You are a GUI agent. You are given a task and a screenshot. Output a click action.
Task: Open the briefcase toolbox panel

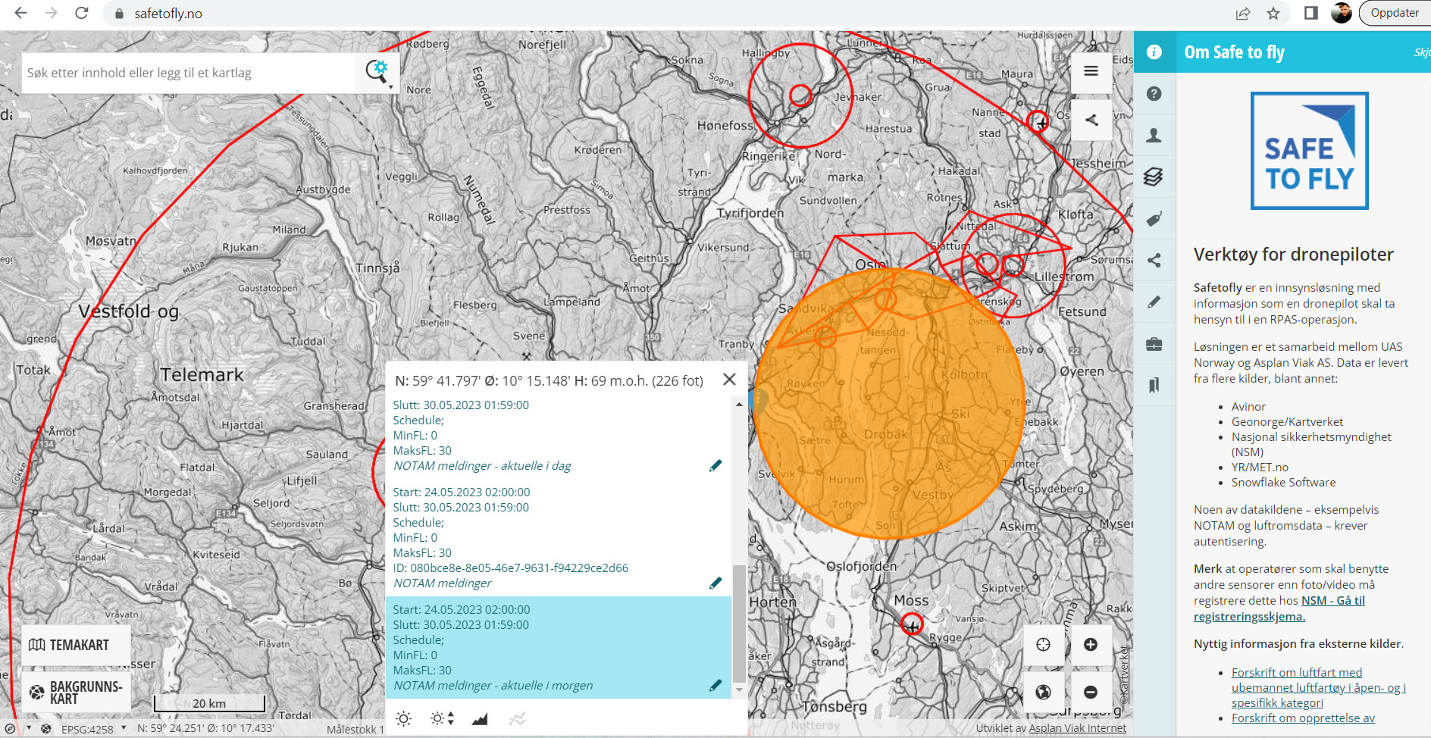point(1154,344)
